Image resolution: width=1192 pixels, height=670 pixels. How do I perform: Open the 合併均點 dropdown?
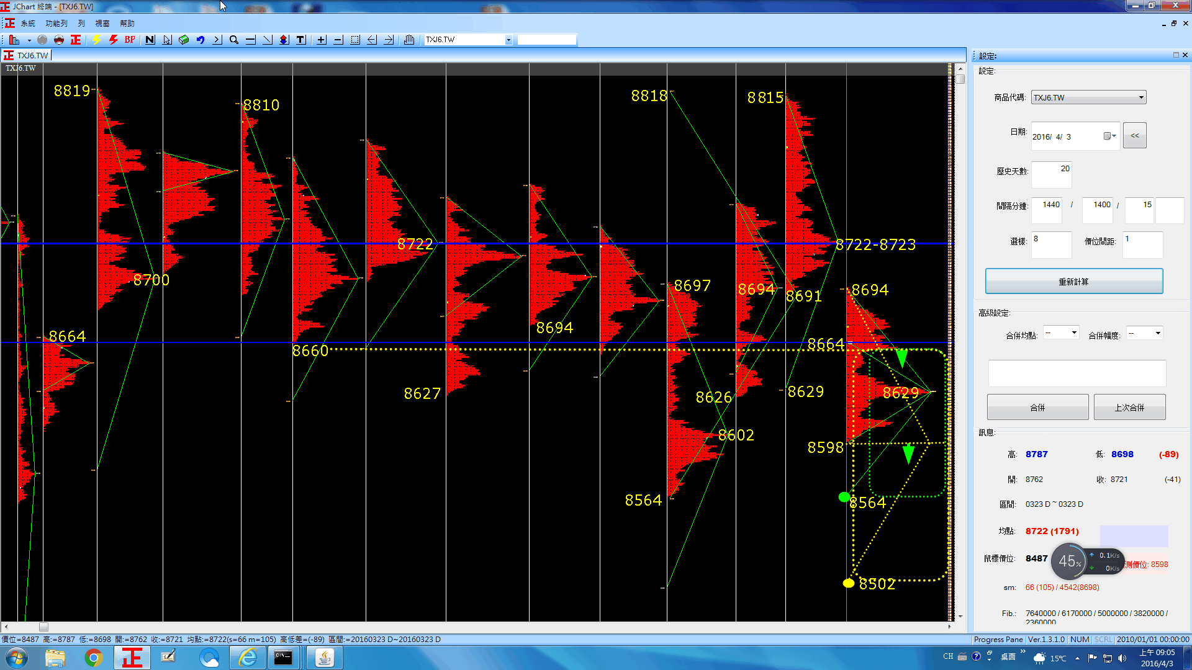[1061, 333]
